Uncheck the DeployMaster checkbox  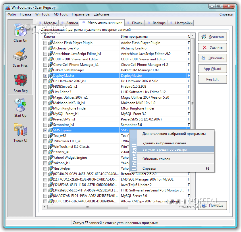tap(45, 76)
